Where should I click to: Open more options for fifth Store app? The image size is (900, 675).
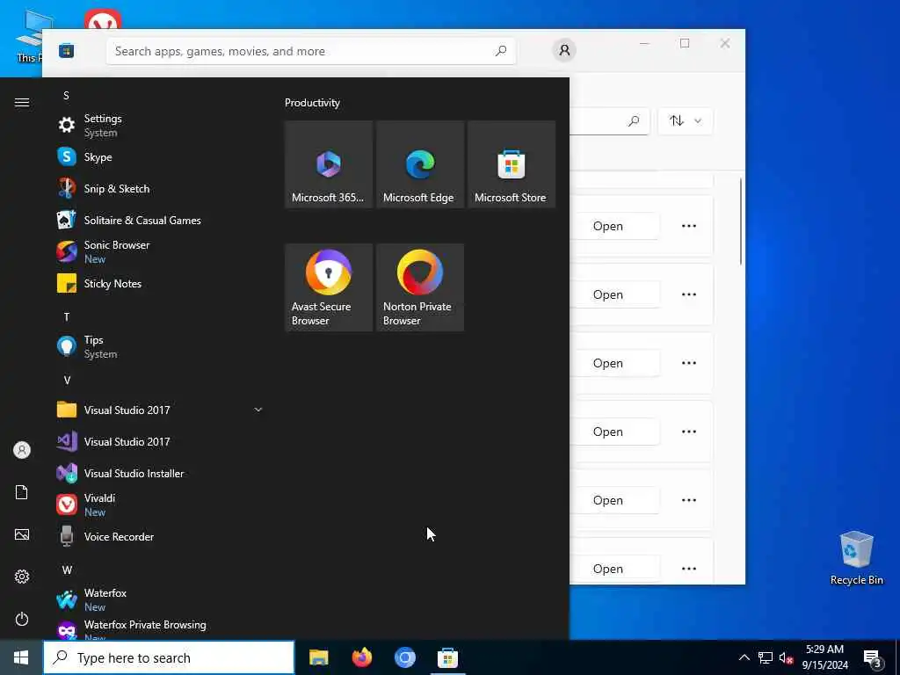[x=689, y=500]
